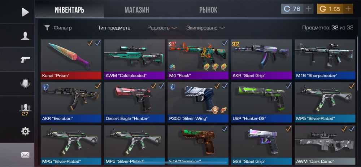Open the mail envelope icon
Image resolution: width=361 pixels, height=167 pixels.
click(25, 155)
